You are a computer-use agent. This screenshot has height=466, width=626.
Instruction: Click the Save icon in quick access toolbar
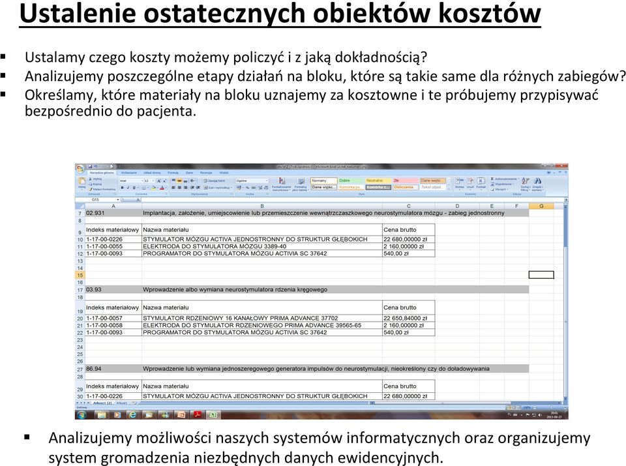click(x=90, y=166)
